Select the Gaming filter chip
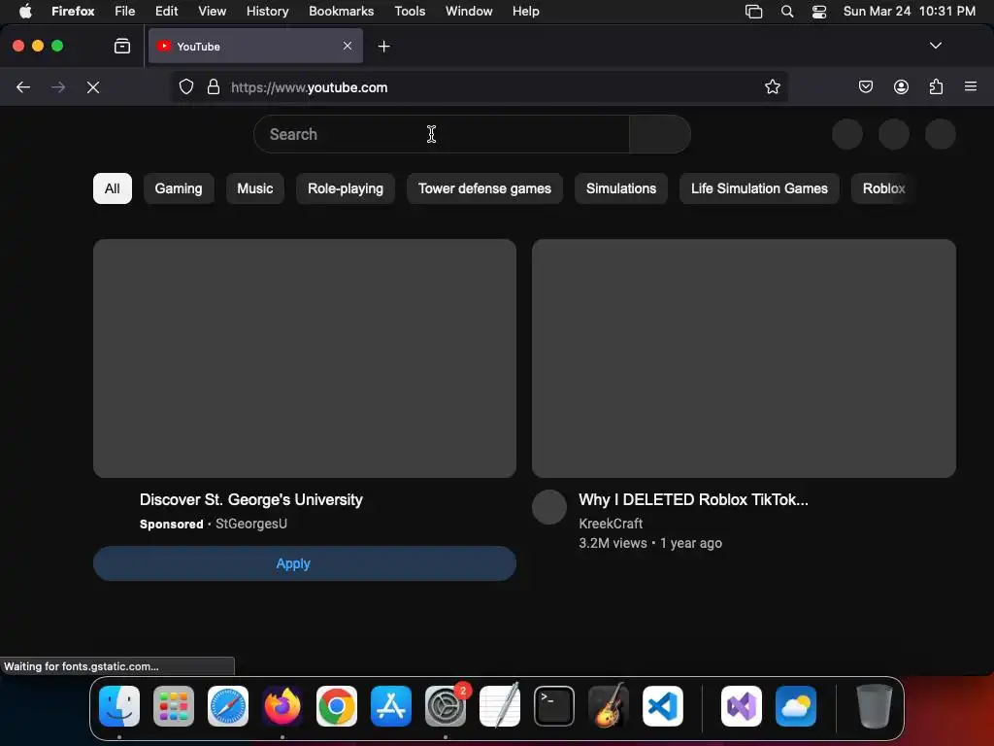The image size is (994, 746). point(179,188)
